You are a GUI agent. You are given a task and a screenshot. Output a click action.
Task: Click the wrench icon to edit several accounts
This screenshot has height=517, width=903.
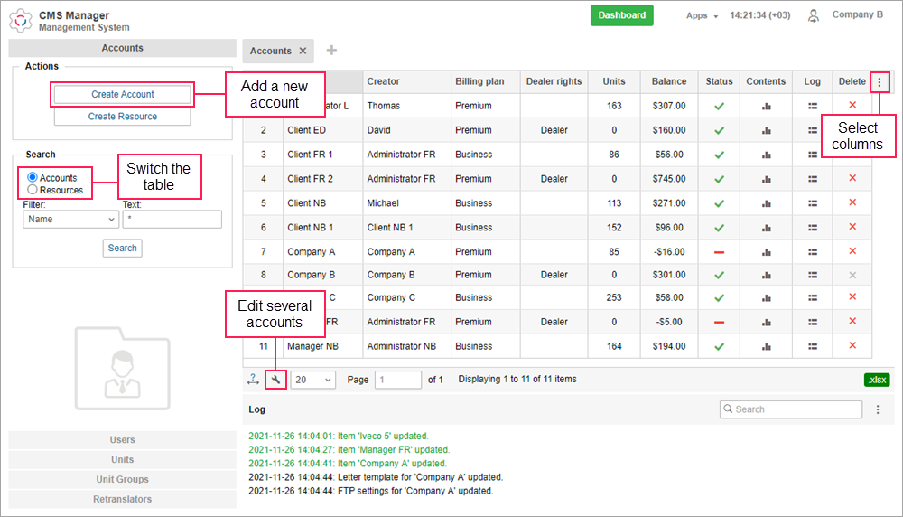coord(275,380)
